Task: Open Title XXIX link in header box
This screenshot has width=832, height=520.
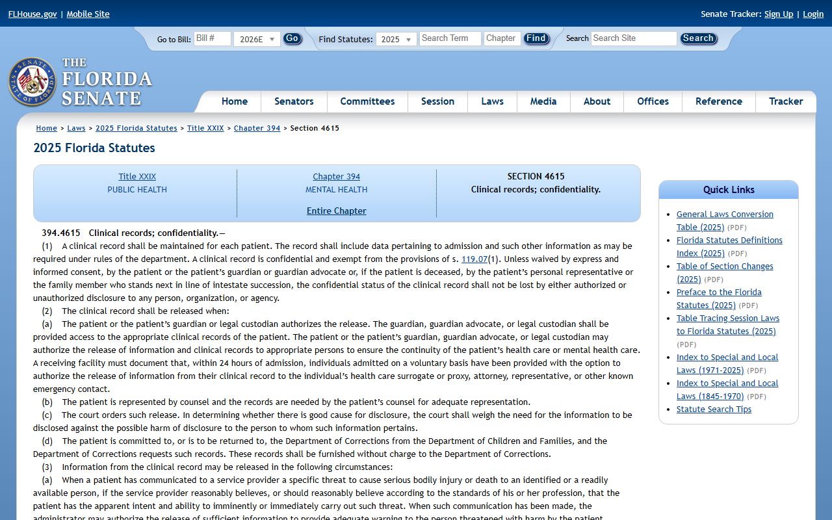Action: click(x=137, y=176)
